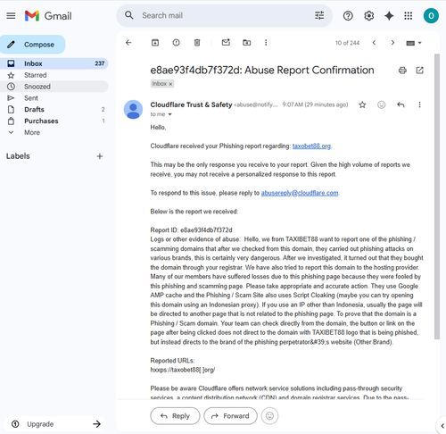Viewport: 446px width, 434px height.
Task: Click the sender profile avatar
Action: 133,110
